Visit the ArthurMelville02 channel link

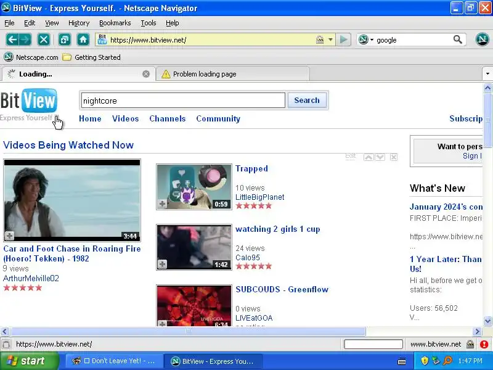tap(31, 278)
